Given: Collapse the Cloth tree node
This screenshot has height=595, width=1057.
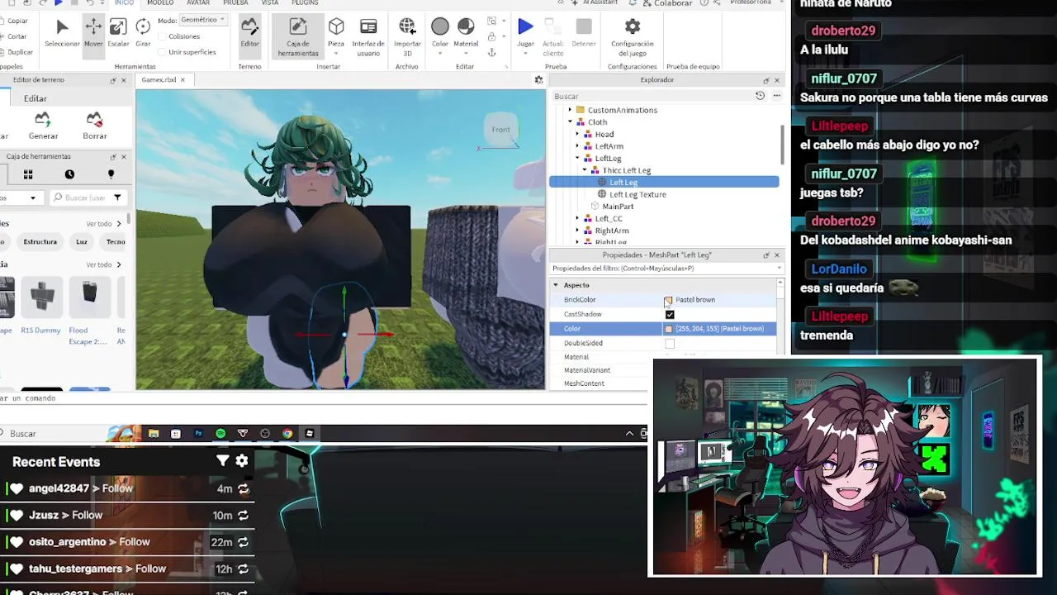Looking at the screenshot, I should coord(570,122).
